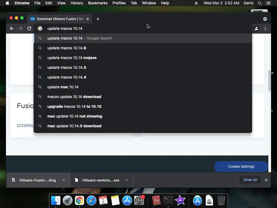
Task: Open the document stack in Dock
Action: pyautogui.click(x=209, y=200)
